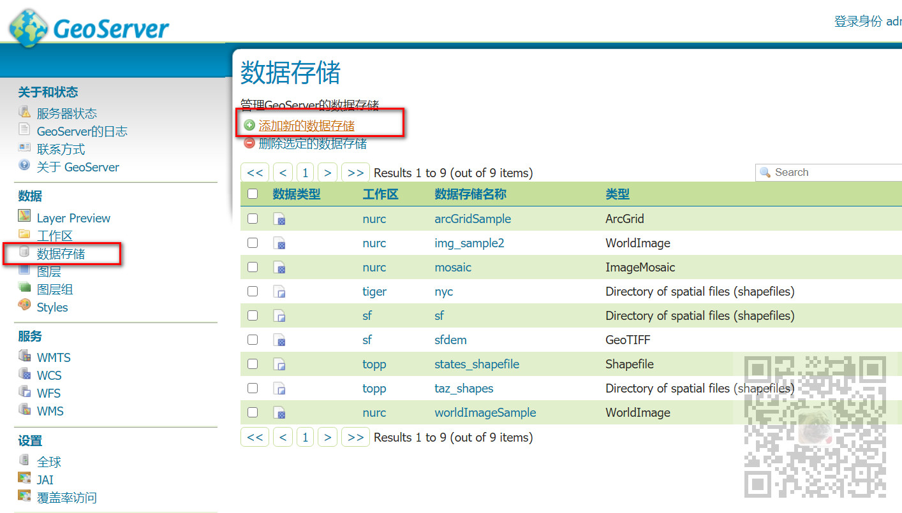Click the red minus remove-store icon
Viewport: 902px width, 513px height.
tap(249, 143)
